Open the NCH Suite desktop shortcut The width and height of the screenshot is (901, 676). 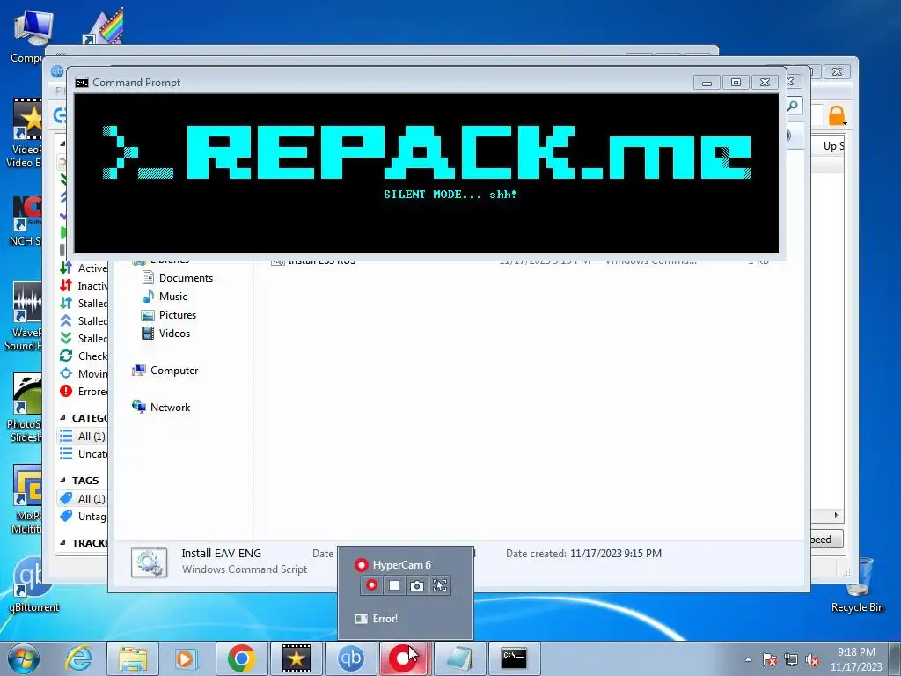click(26, 221)
